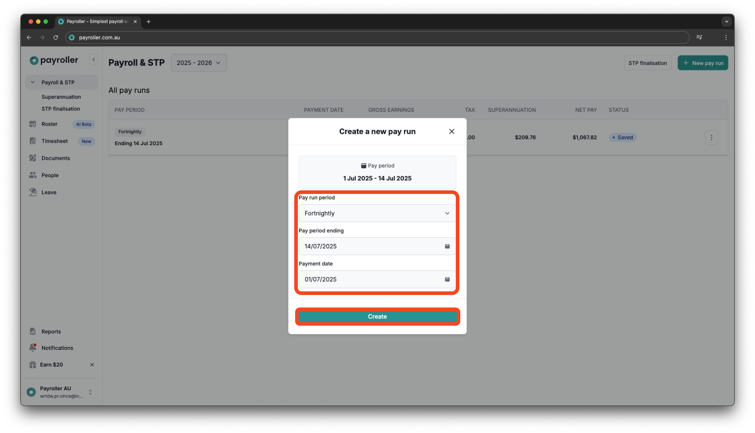Screen dimensions: 755x433
Task: Open the Roster section icon
Action: (33, 124)
